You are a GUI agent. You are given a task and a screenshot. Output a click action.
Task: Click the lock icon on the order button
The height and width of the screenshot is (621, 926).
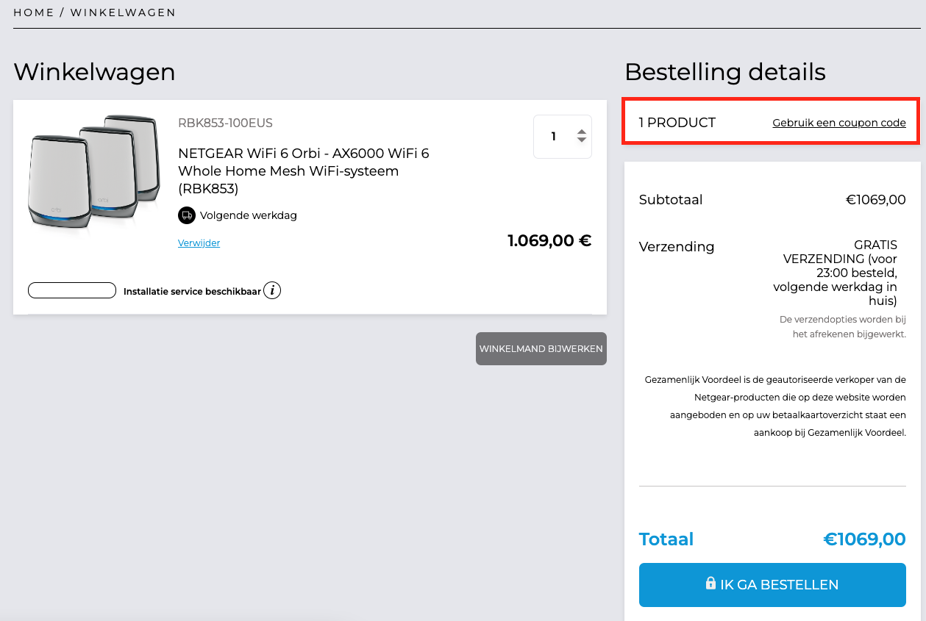click(x=710, y=584)
